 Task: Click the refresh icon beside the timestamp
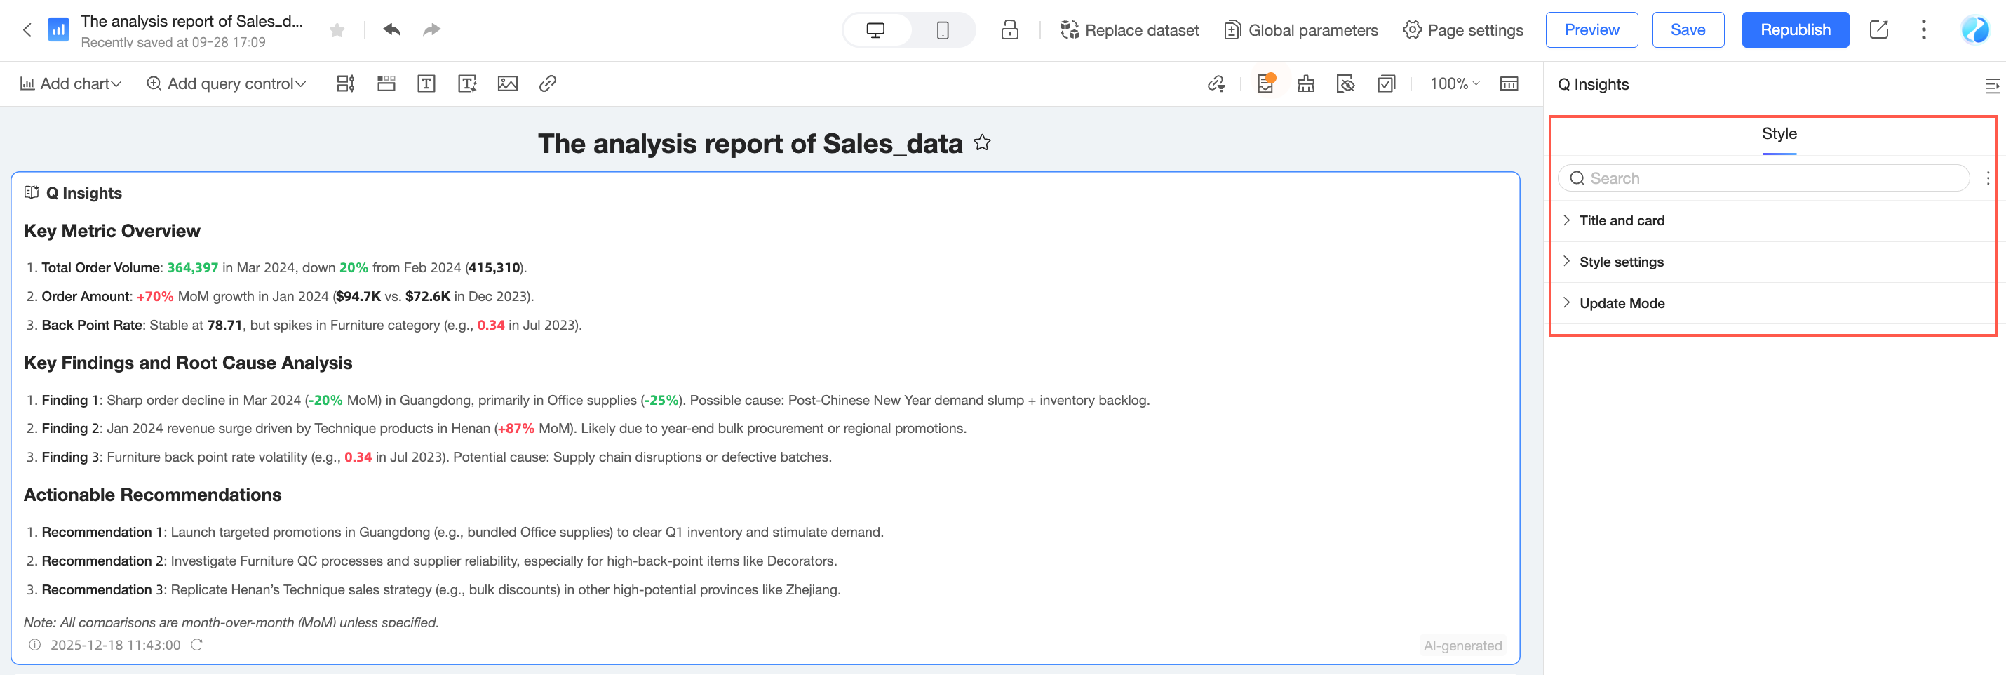coord(197,645)
